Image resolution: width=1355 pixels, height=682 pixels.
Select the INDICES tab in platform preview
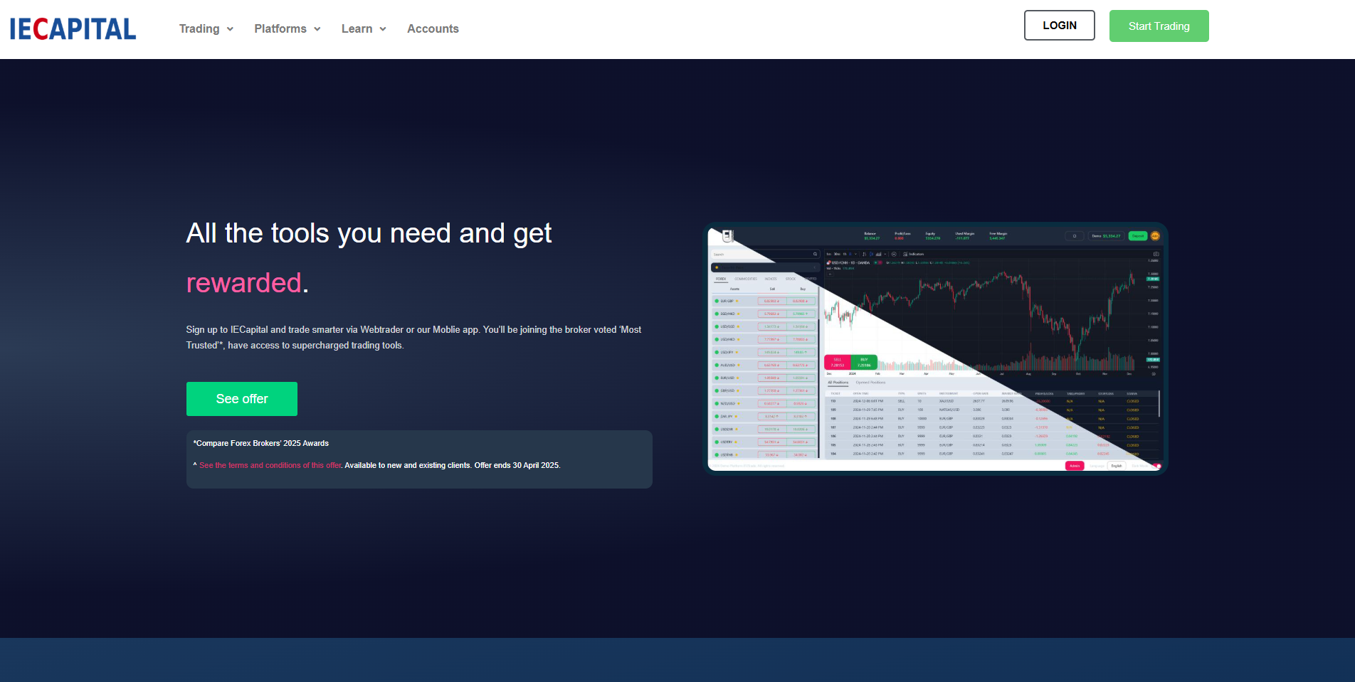tap(771, 279)
